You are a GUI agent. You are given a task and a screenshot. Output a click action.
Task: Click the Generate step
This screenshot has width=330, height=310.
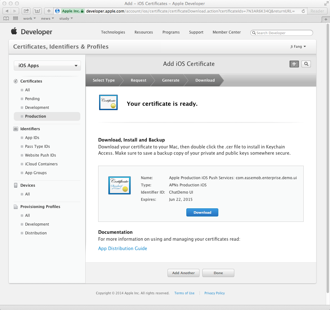pos(171,80)
